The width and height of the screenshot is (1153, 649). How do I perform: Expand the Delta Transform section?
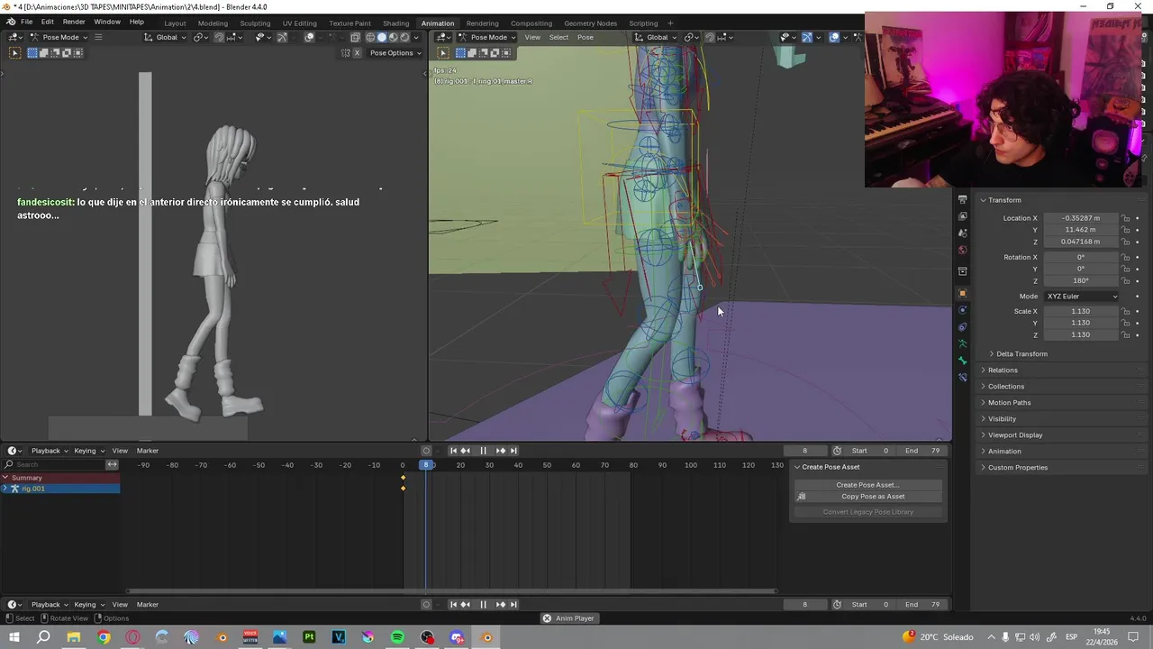pos(1021,354)
